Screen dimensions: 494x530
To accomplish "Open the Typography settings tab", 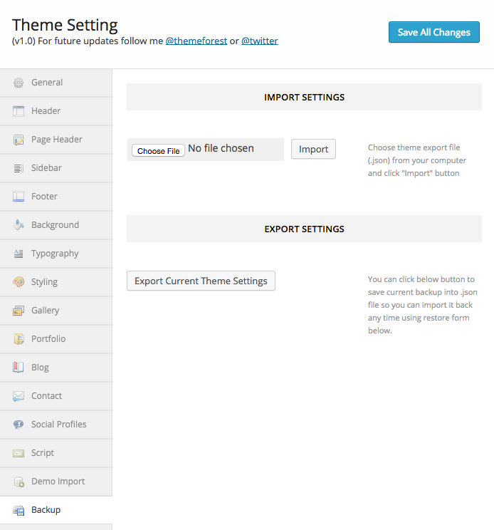I will tap(55, 254).
